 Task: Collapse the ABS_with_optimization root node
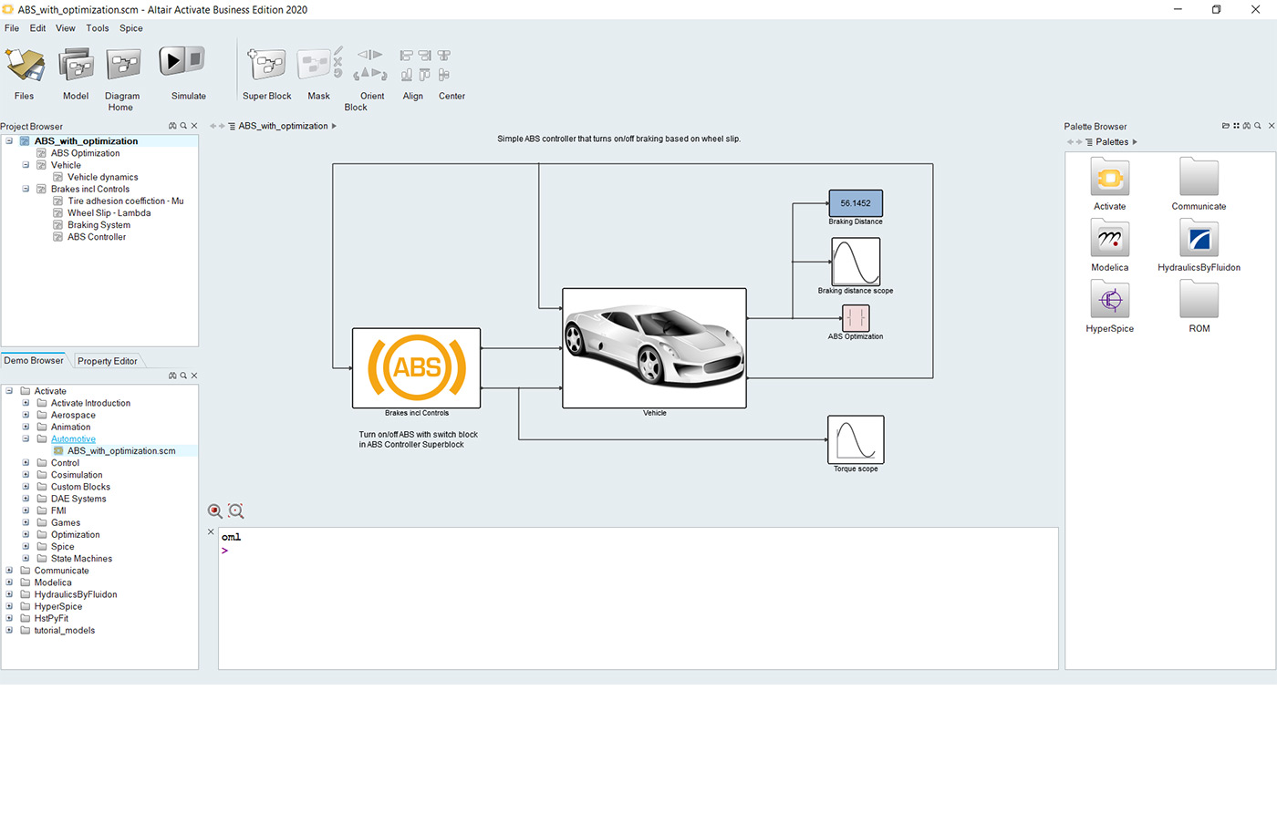pos(9,141)
